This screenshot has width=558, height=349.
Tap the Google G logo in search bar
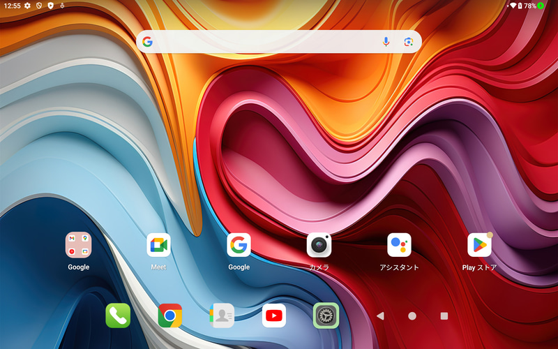coord(147,42)
